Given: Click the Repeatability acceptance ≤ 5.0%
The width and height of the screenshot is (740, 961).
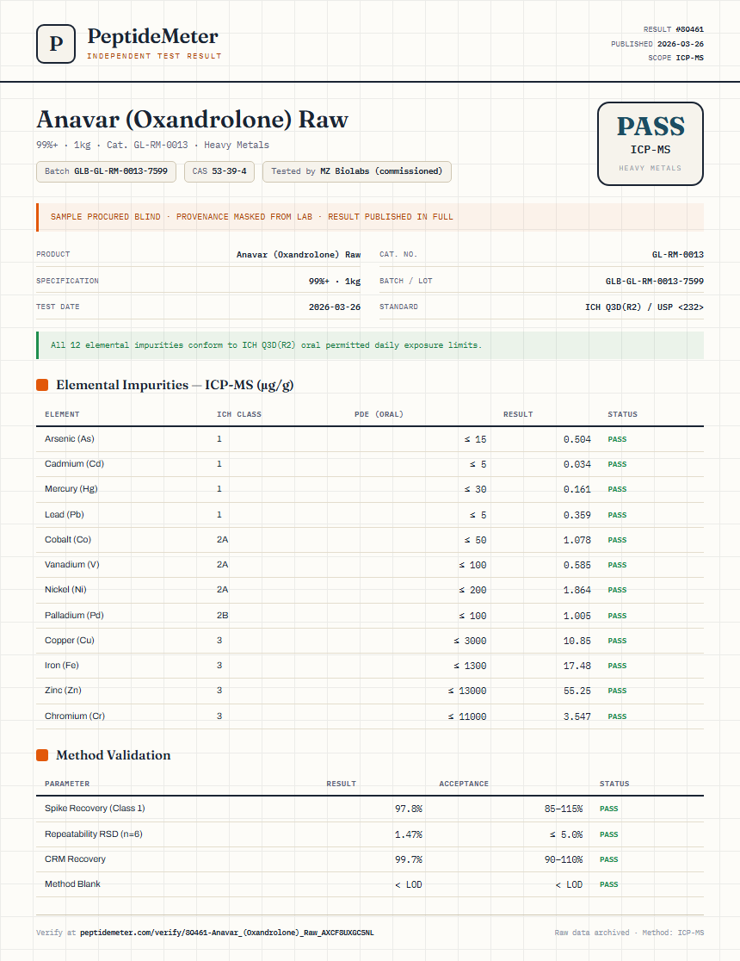Looking at the screenshot, I should click(x=566, y=834).
